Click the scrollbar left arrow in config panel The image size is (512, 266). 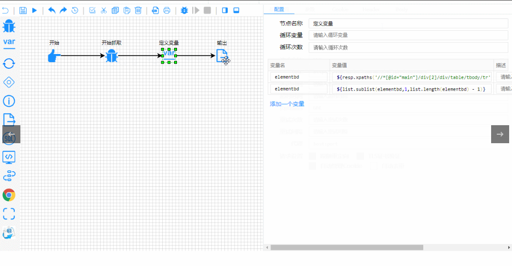click(267, 248)
